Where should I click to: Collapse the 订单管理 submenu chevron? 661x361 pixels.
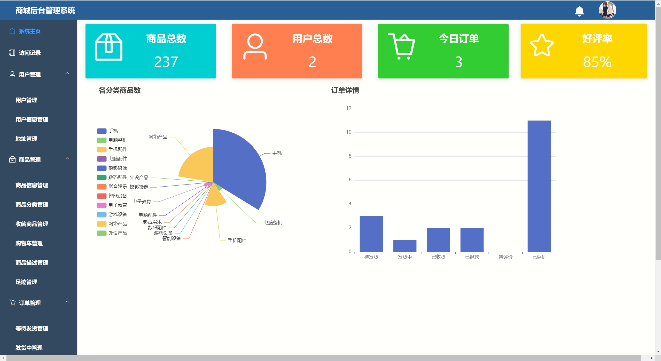[67, 302]
